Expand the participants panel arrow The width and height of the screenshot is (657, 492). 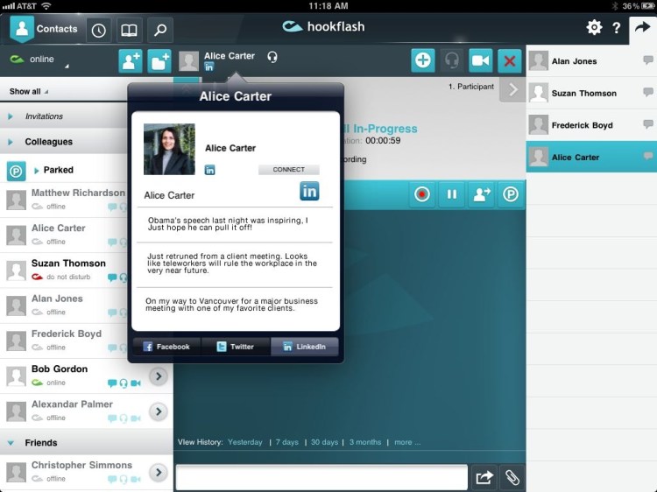pyautogui.click(x=512, y=89)
